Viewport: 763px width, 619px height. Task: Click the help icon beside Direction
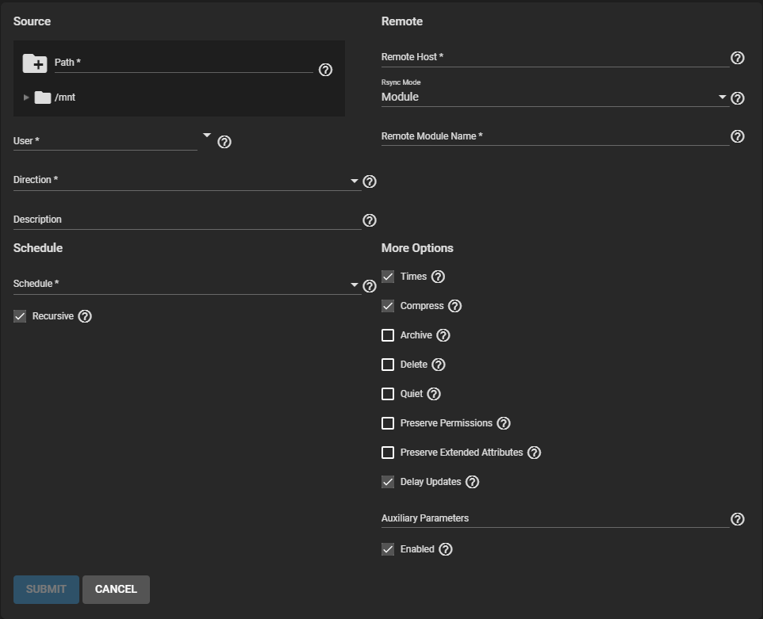coord(369,181)
